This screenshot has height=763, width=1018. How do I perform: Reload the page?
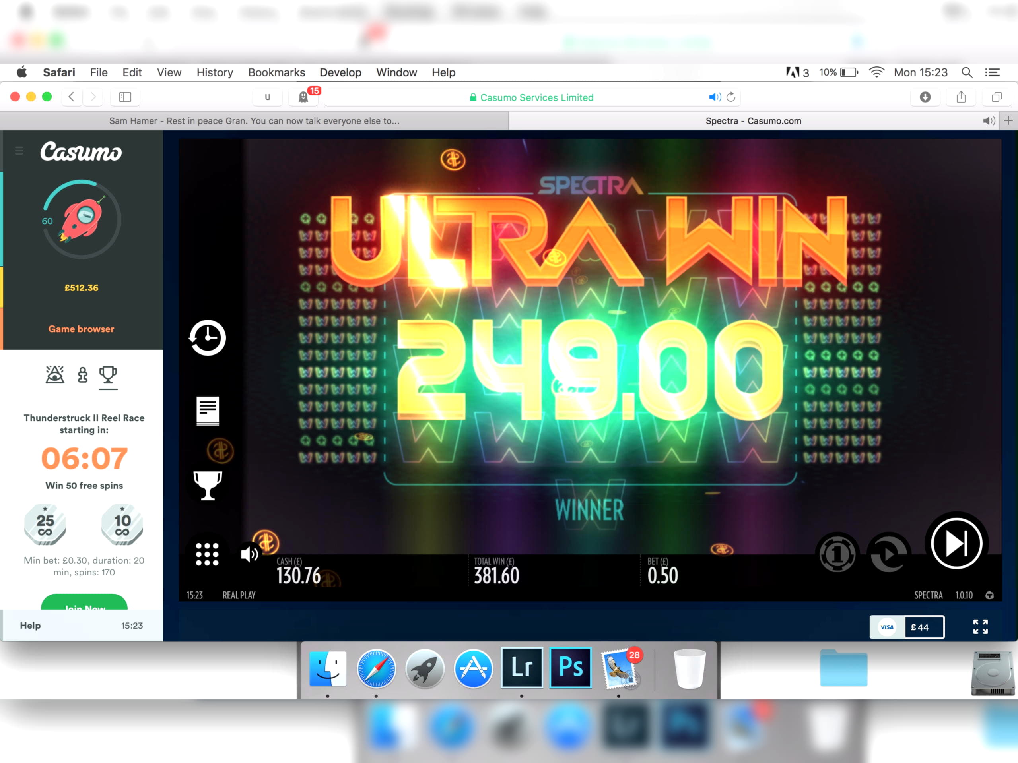731,97
